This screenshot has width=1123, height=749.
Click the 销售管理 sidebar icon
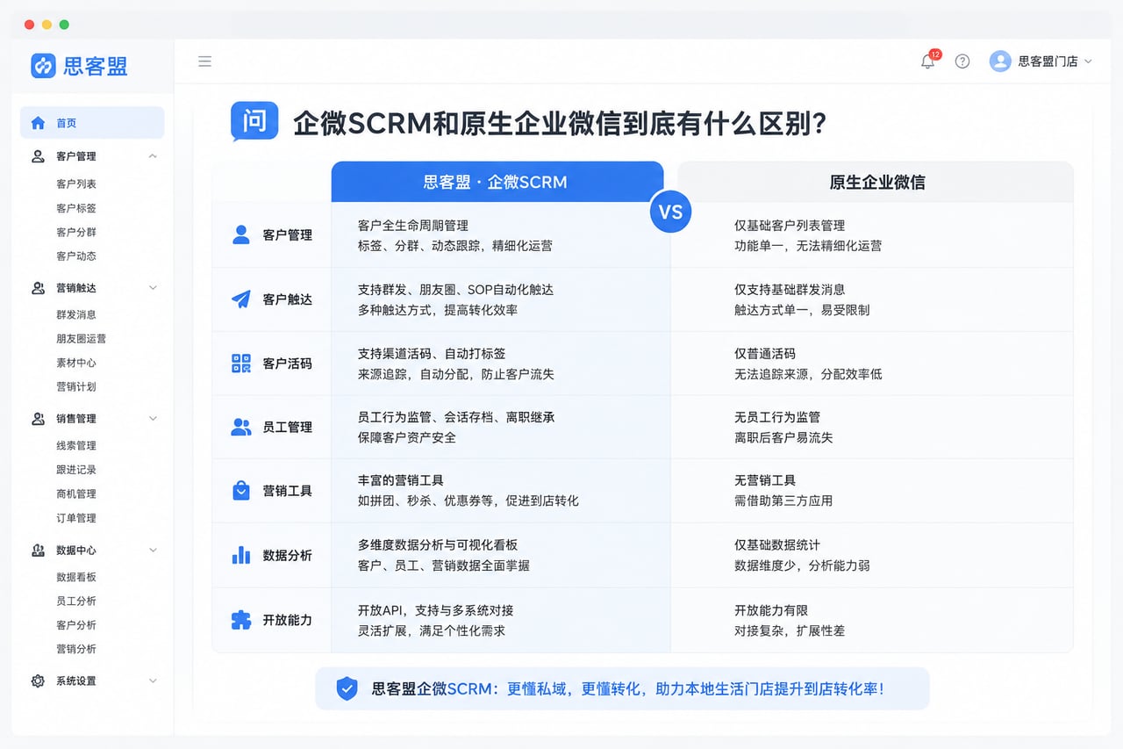[38, 419]
